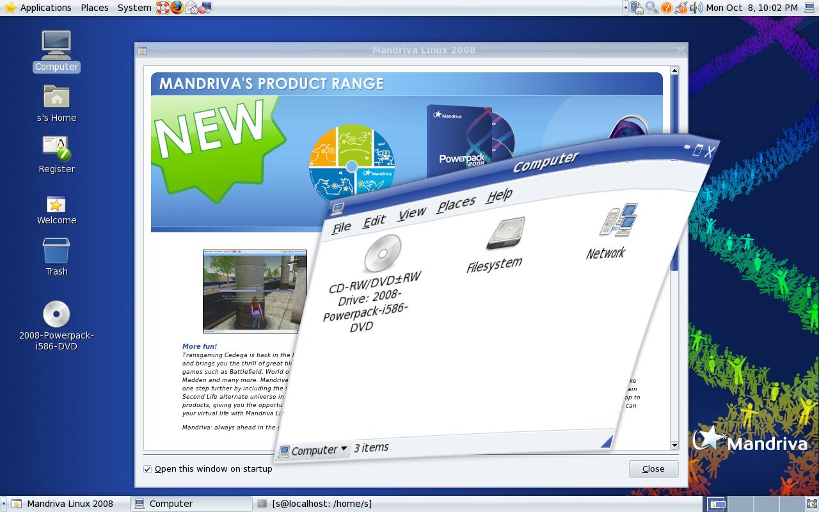This screenshot has width=819, height=512.
Task: Select the Network icon in Computer window
Action: (x=619, y=221)
